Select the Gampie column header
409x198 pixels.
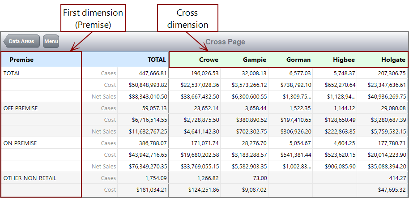pos(254,60)
